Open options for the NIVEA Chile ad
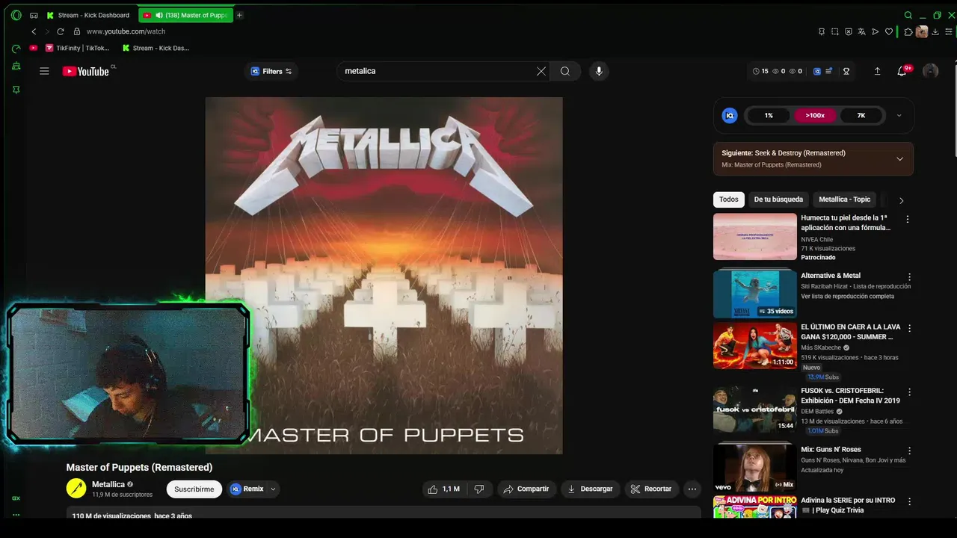 pyautogui.click(x=908, y=220)
